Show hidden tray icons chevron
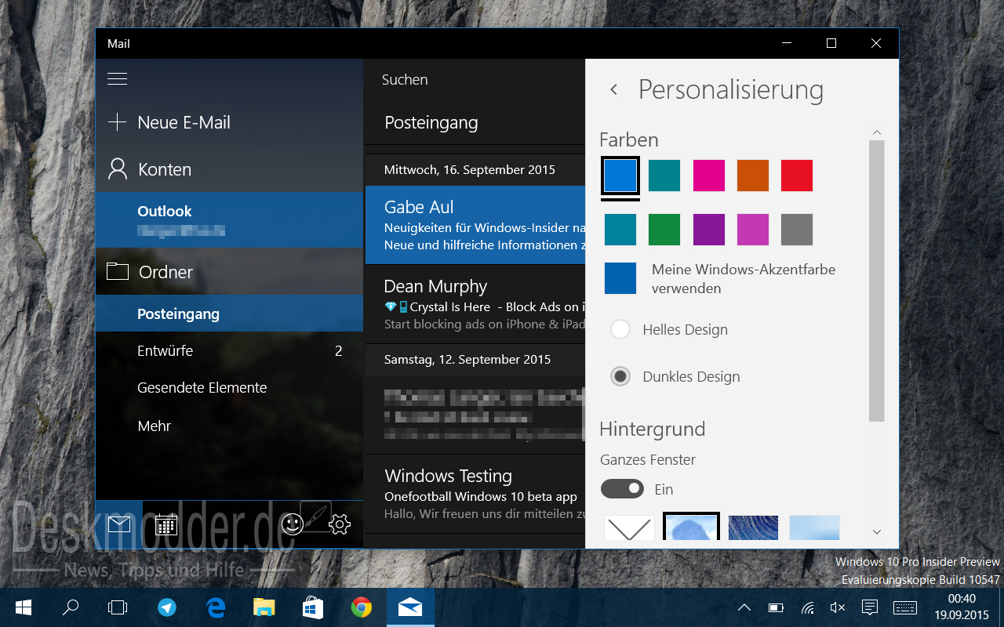Screen dimensions: 1004x627 tap(745, 607)
